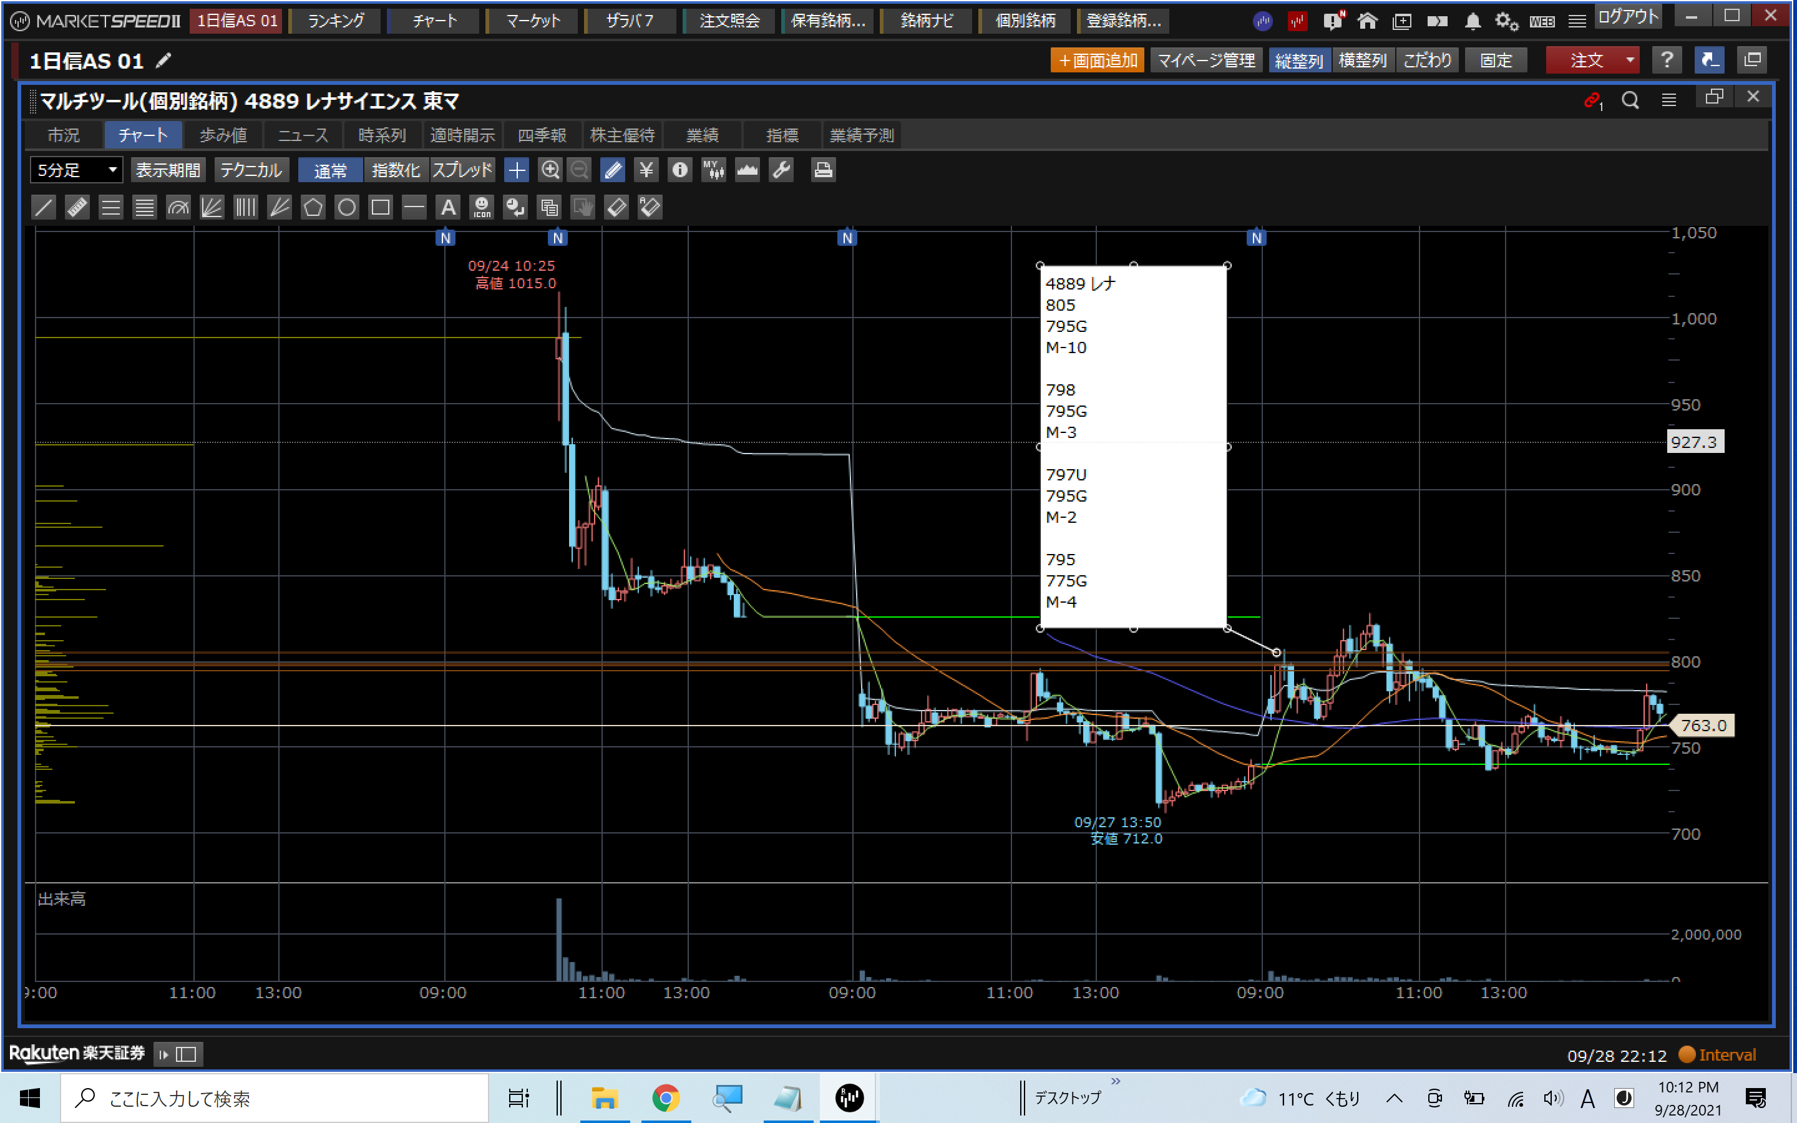
Task: Expand the 注文 order dropdown arrow
Action: pos(1629,60)
